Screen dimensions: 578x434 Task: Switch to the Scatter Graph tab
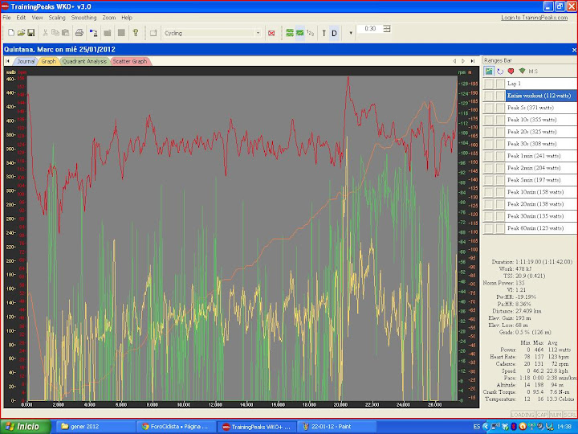click(x=130, y=61)
